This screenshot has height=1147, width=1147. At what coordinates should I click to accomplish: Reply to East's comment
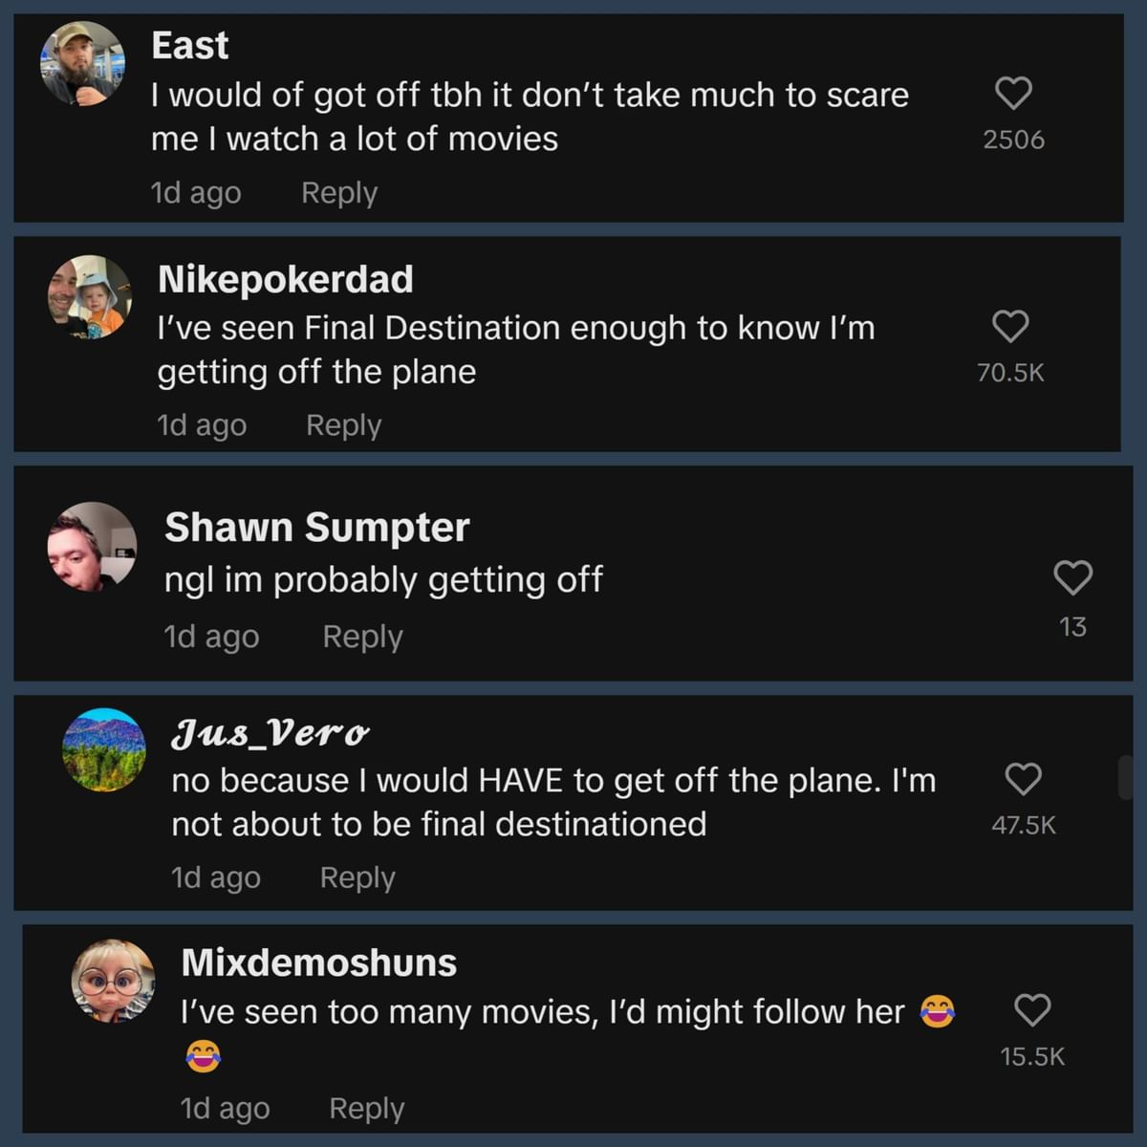[339, 192]
